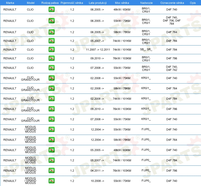Click D4F 784 in the SB_, SR_ row
The image size is (201, 186).
click(x=172, y=50)
